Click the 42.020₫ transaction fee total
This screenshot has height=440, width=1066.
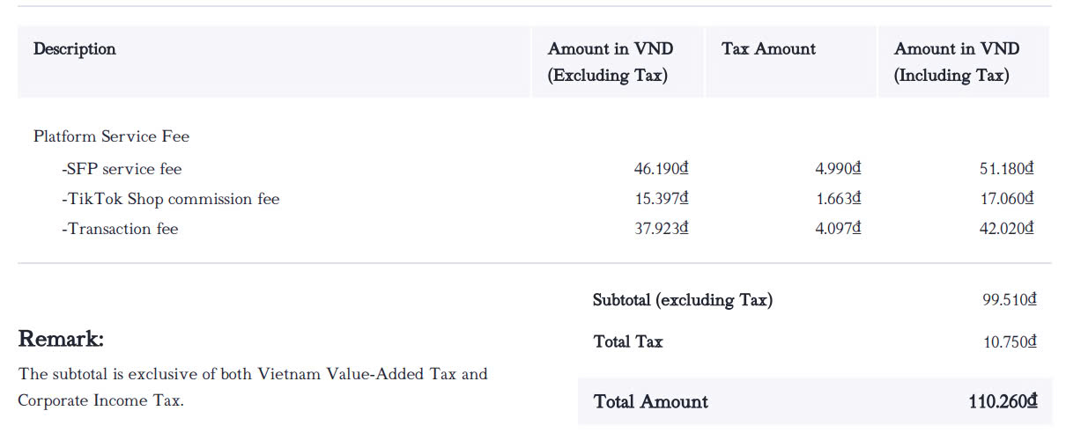[x=1006, y=229]
